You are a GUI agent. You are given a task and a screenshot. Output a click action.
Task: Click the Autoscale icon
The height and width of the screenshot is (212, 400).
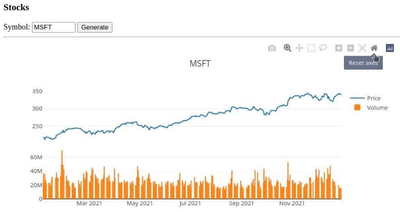[362, 48]
